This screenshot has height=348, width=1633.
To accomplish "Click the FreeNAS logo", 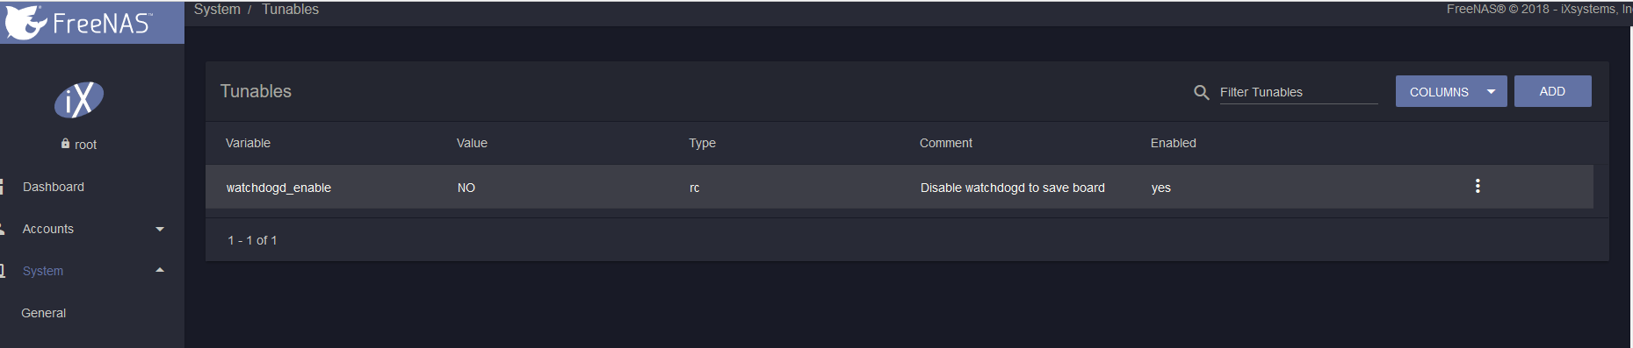I will coord(79,22).
